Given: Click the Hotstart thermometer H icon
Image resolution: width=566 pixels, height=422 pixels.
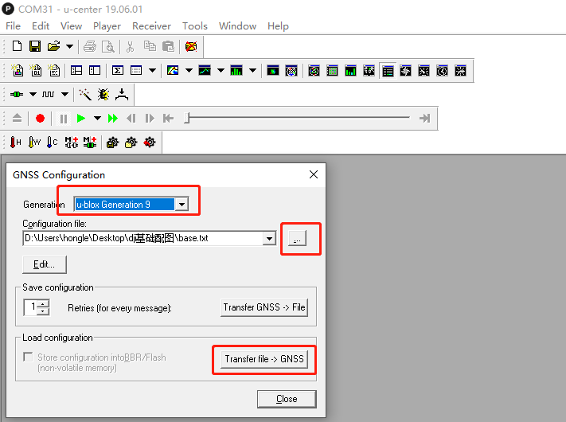Looking at the screenshot, I should click(15, 143).
